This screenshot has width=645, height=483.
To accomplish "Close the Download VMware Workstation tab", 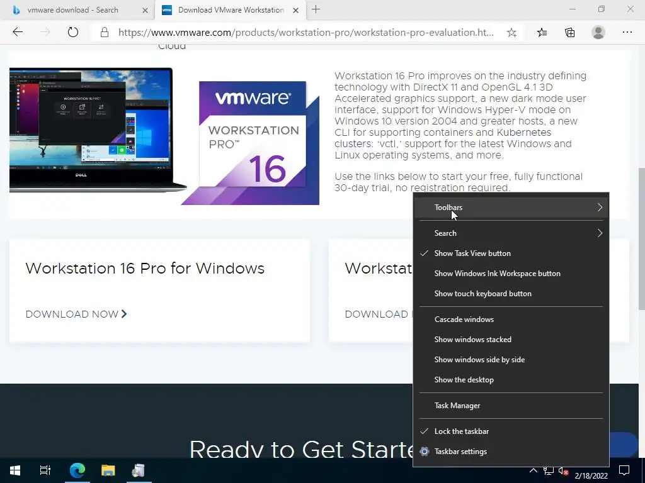I will pyautogui.click(x=295, y=10).
